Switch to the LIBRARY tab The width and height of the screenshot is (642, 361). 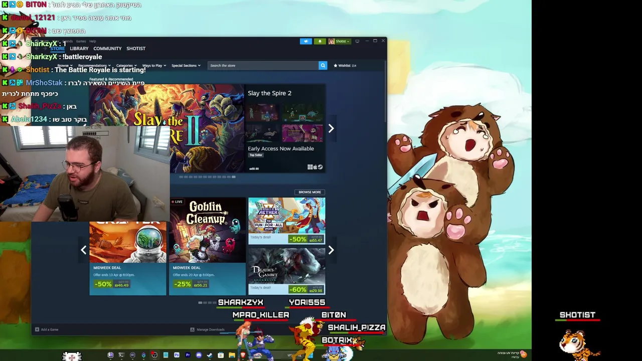coord(79,49)
